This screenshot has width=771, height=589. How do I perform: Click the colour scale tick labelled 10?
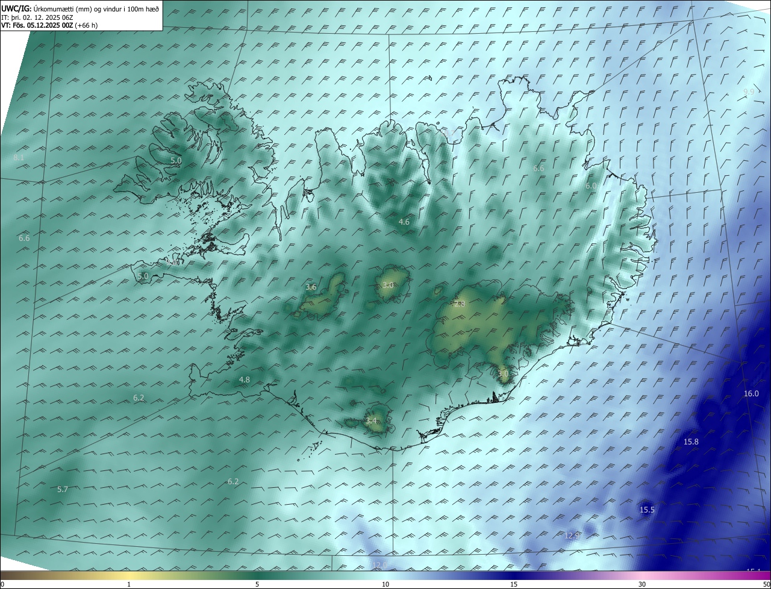385,584
